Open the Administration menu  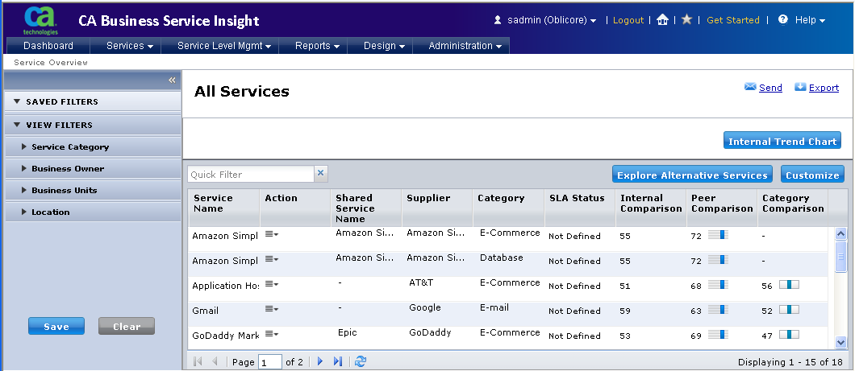tap(465, 46)
